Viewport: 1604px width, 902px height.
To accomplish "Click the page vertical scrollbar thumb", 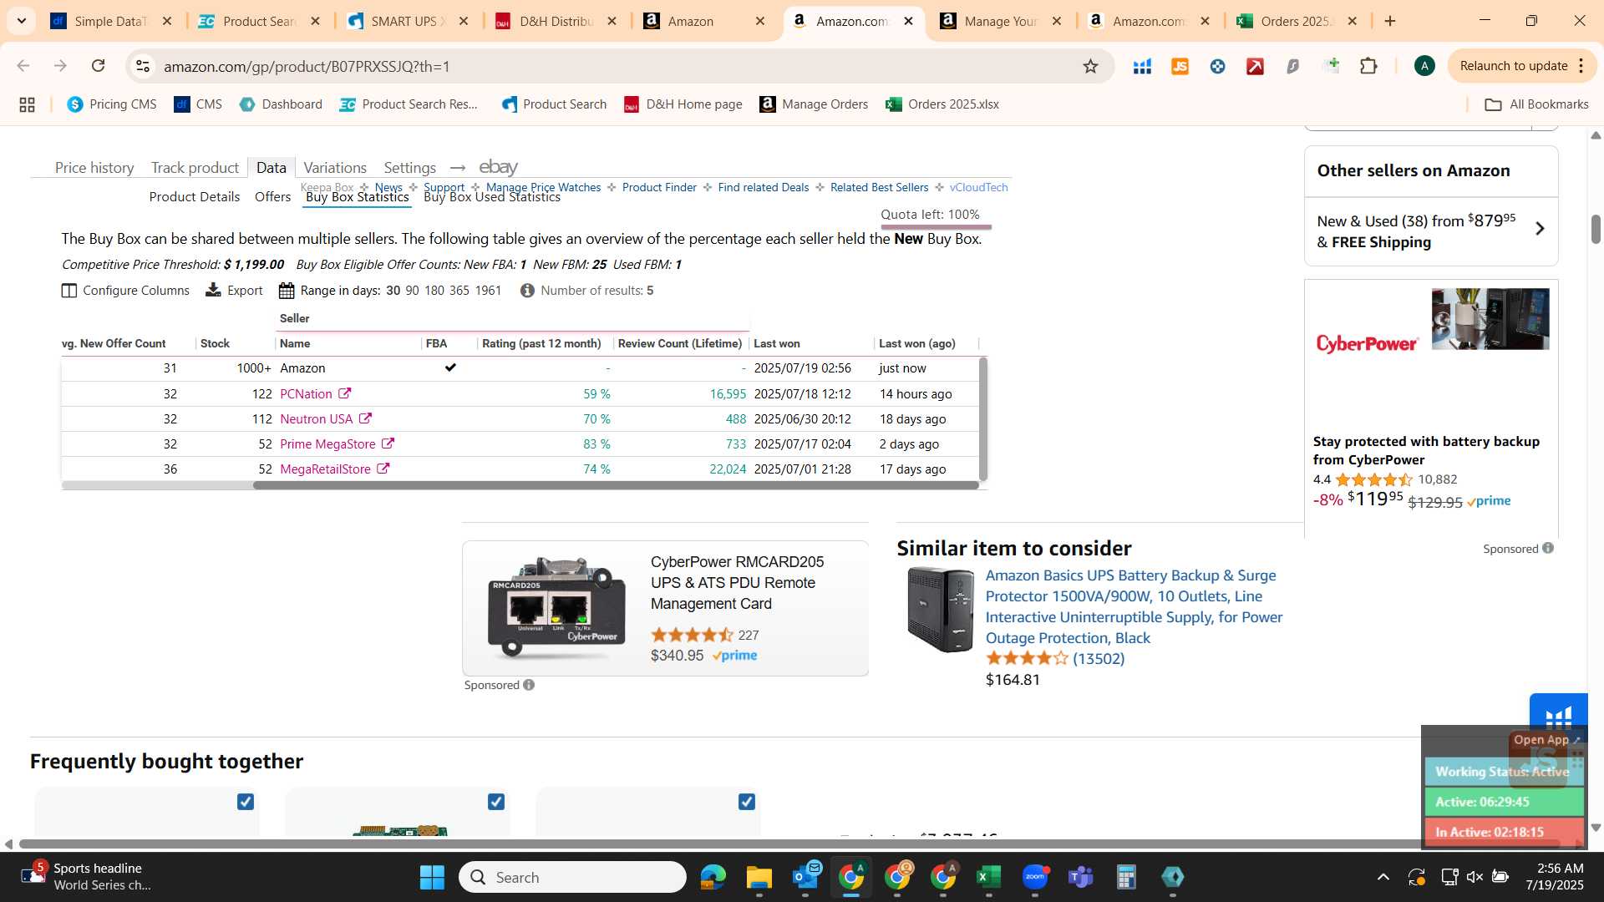I will pyautogui.click(x=1595, y=230).
